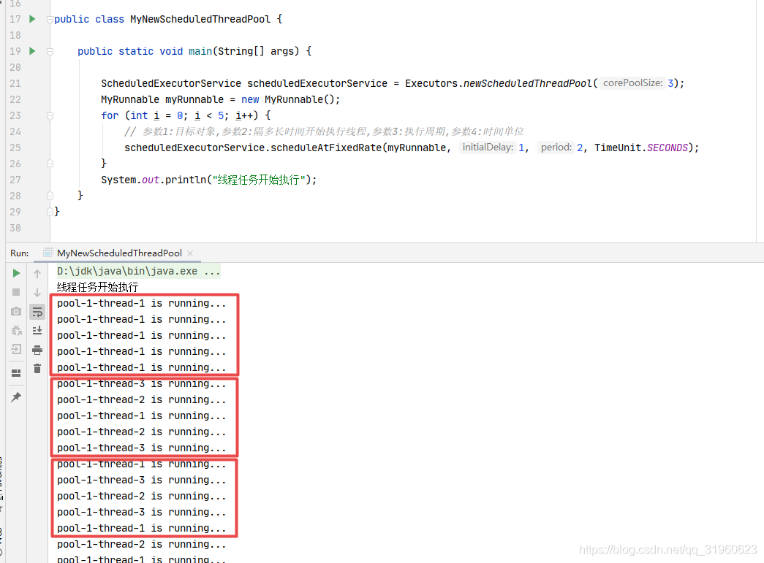Collapse the for loop fold on line 23
Screen dimensions: 764x563
[50, 116]
